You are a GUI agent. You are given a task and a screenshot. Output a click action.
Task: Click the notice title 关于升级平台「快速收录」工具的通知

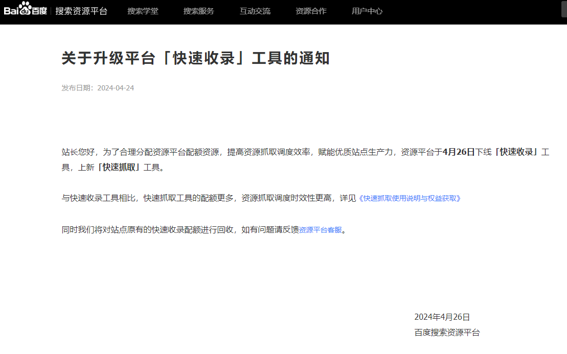(196, 58)
